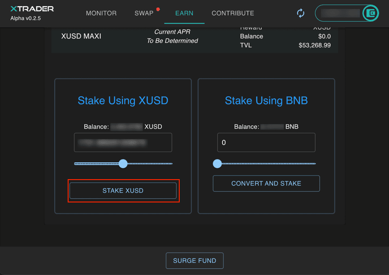Click the connected wallet address pill
Screen dimensions: 389x275
pos(340,13)
